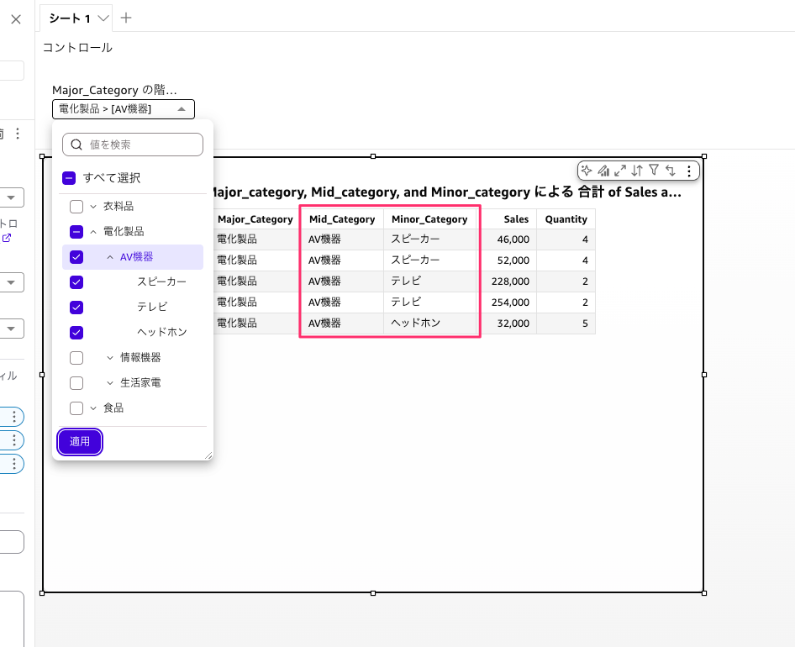The image size is (795, 647).
Task: Toggle the 電化製品 checkbox
Action: (x=76, y=232)
